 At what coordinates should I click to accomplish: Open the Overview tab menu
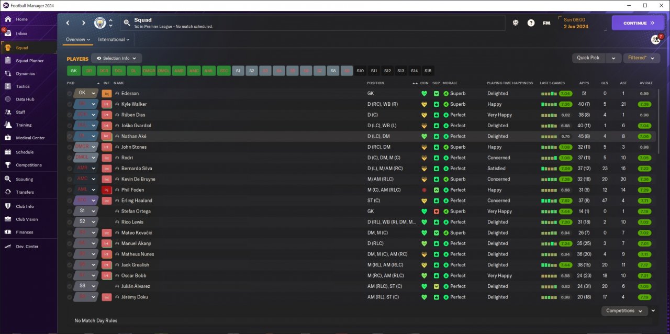[78, 40]
